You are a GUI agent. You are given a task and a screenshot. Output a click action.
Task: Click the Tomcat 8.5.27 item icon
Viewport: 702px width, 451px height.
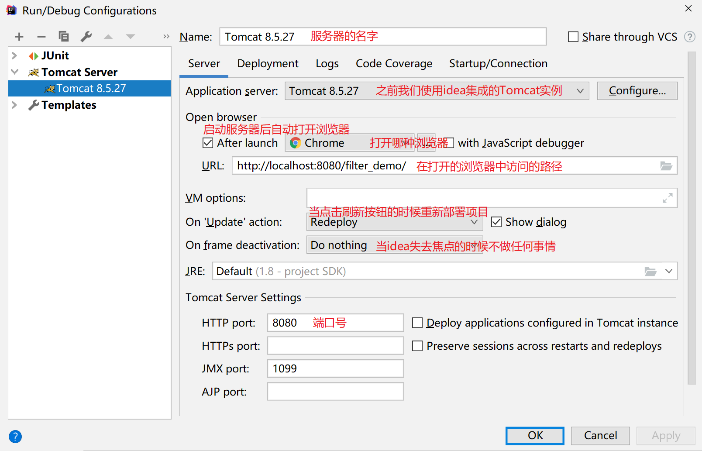50,89
